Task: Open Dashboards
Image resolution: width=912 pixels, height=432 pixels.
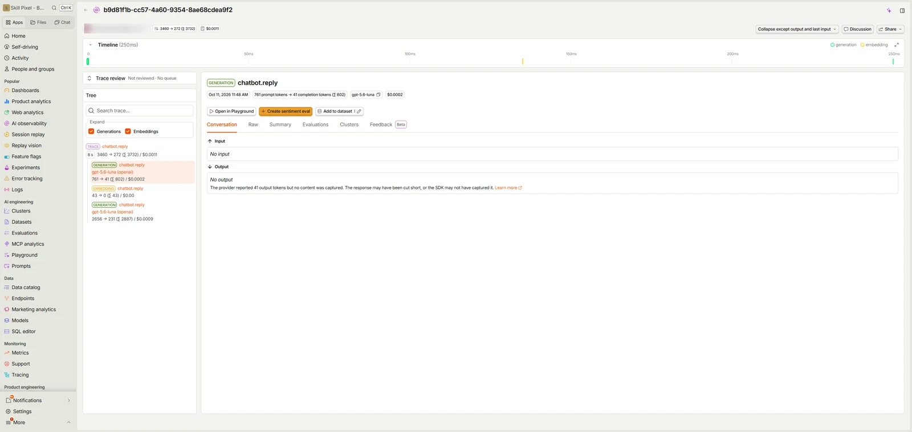Action: point(25,90)
